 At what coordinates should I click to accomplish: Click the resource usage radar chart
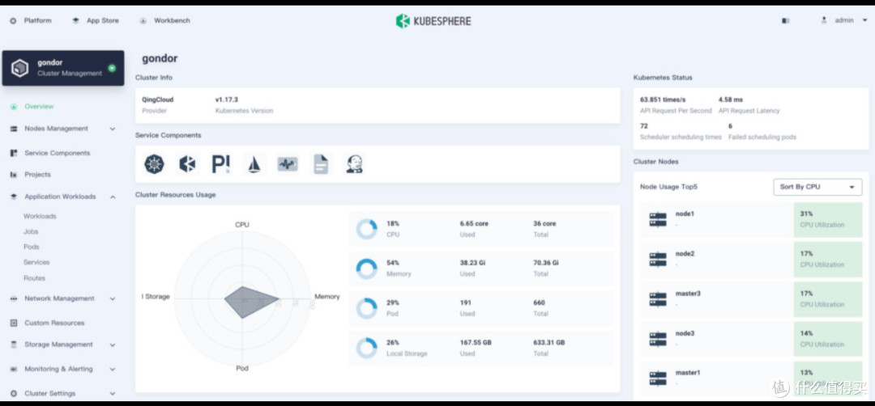[x=242, y=298]
